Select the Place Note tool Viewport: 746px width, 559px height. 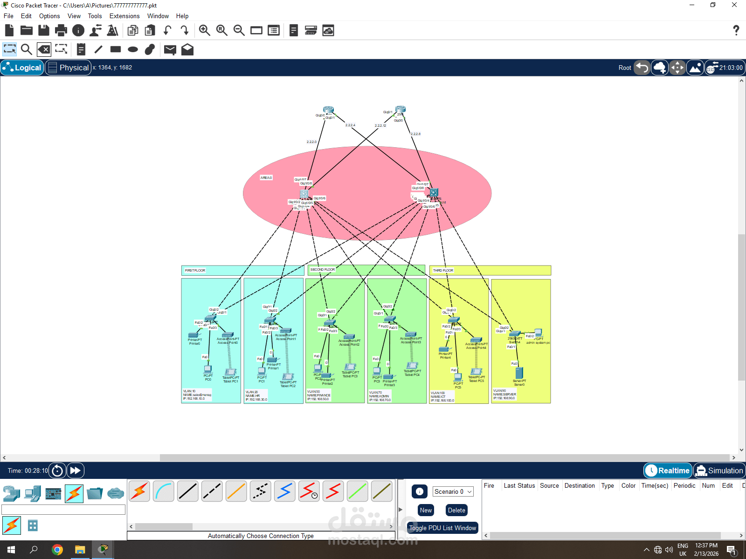(x=81, y=49)
